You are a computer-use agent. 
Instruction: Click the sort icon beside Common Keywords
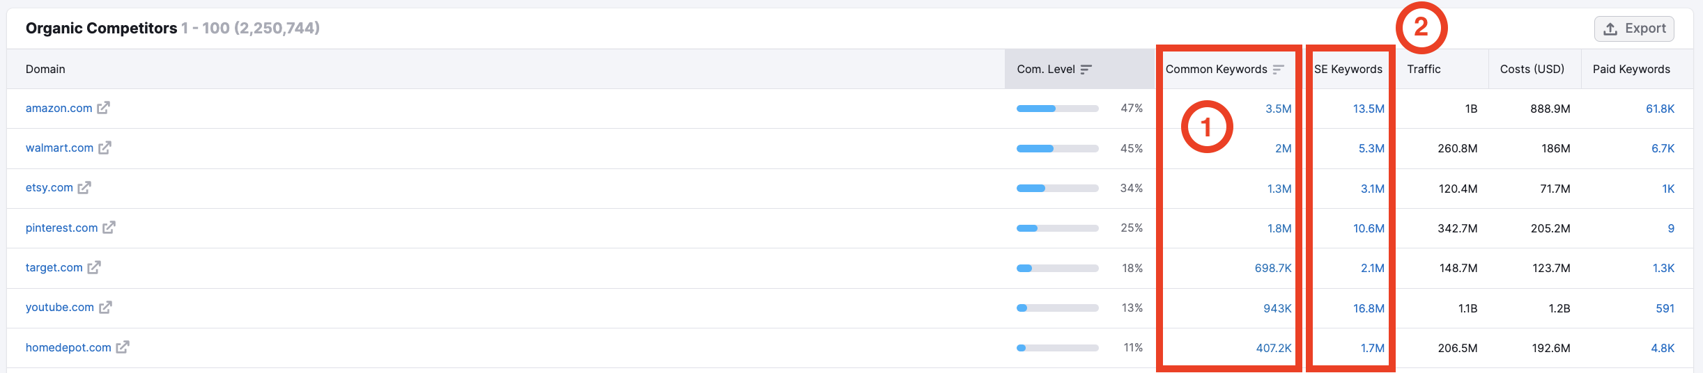[x=1278, y=69]
